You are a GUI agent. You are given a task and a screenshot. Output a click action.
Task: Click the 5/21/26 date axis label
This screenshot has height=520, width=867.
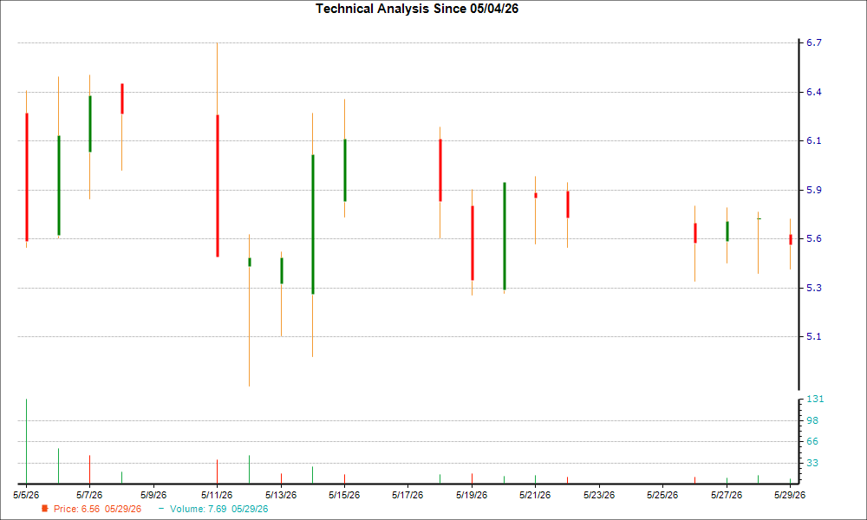[x=535, y=495]
